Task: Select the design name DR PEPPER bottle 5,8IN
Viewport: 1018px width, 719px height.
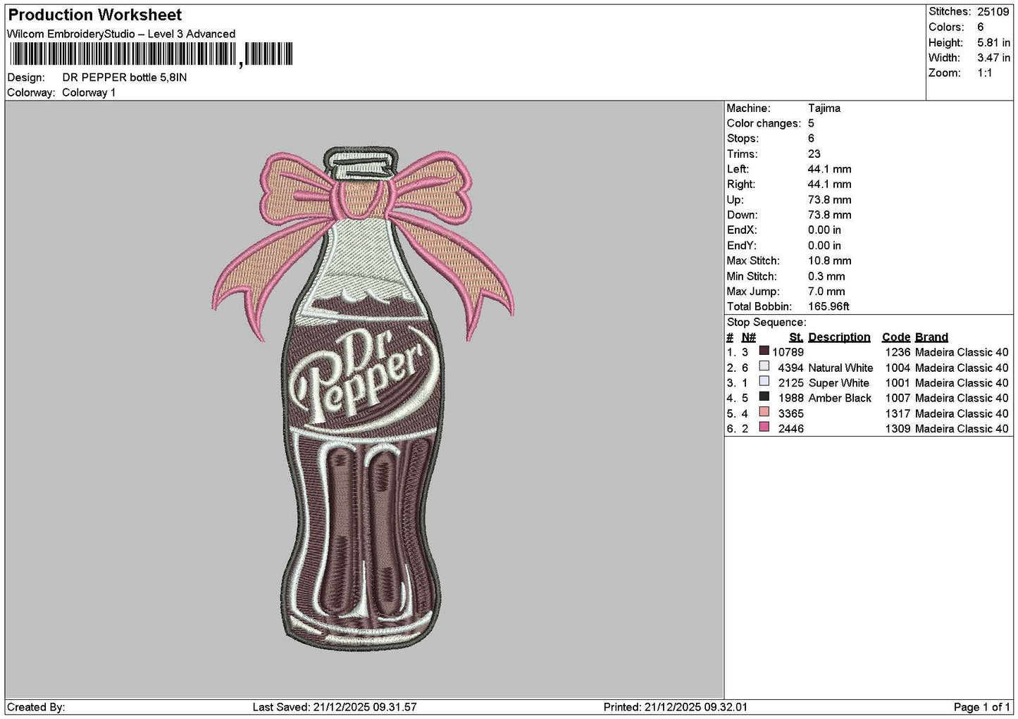Action: (x=125, y=77)
